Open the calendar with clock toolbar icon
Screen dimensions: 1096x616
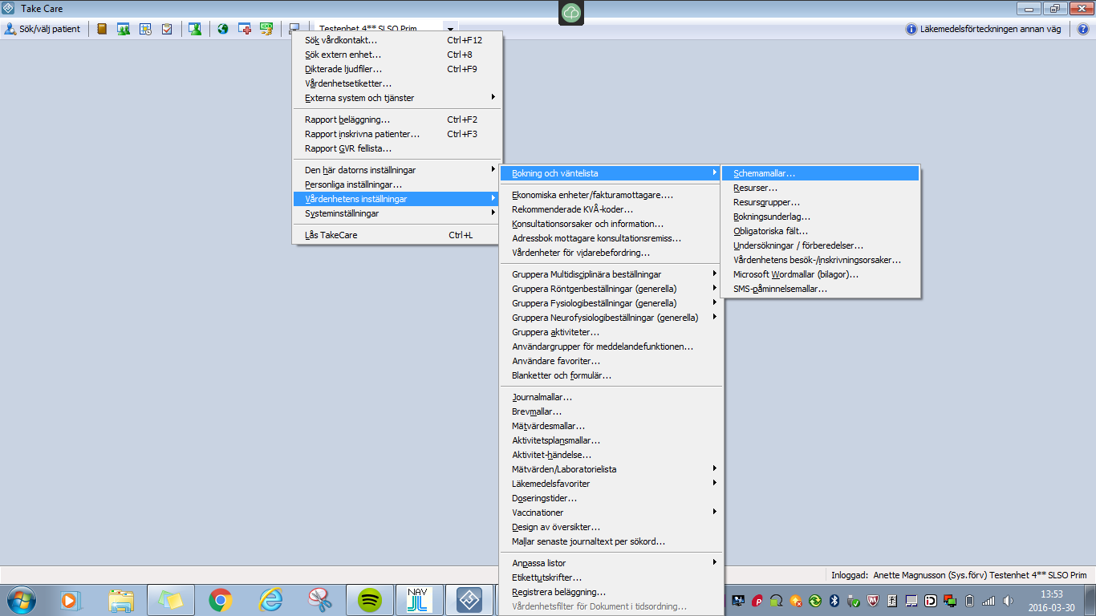click(x=145, y=29)
